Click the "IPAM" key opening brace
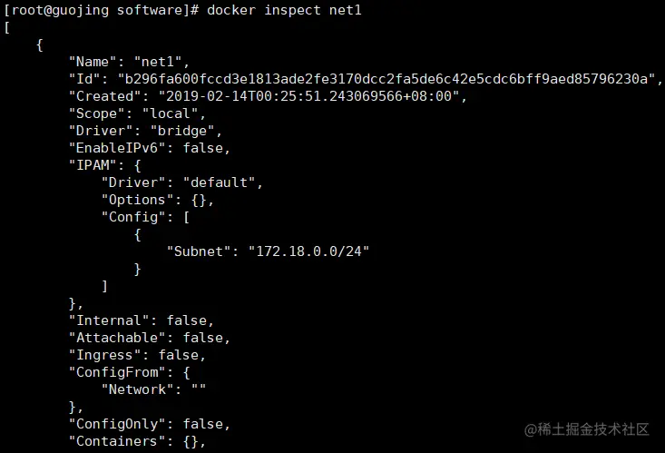 105,166
